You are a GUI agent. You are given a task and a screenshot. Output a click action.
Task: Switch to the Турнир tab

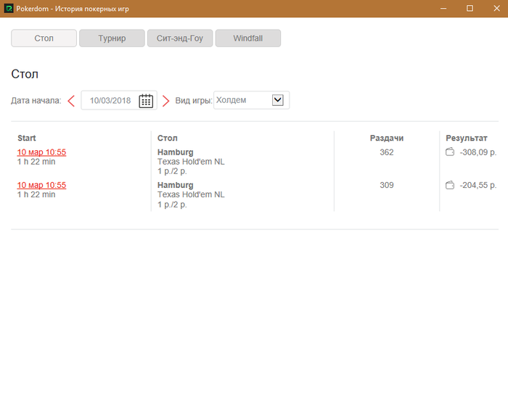[x=112, y=38]
